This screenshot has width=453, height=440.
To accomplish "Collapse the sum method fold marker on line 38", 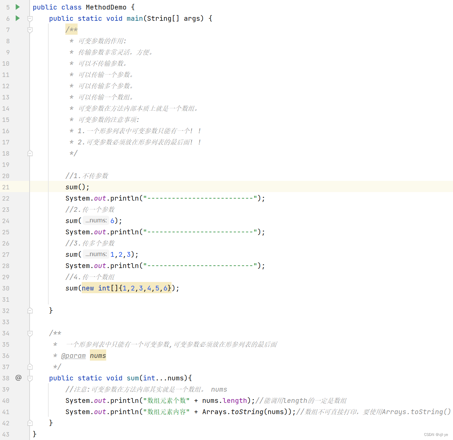I will [30, 378].
